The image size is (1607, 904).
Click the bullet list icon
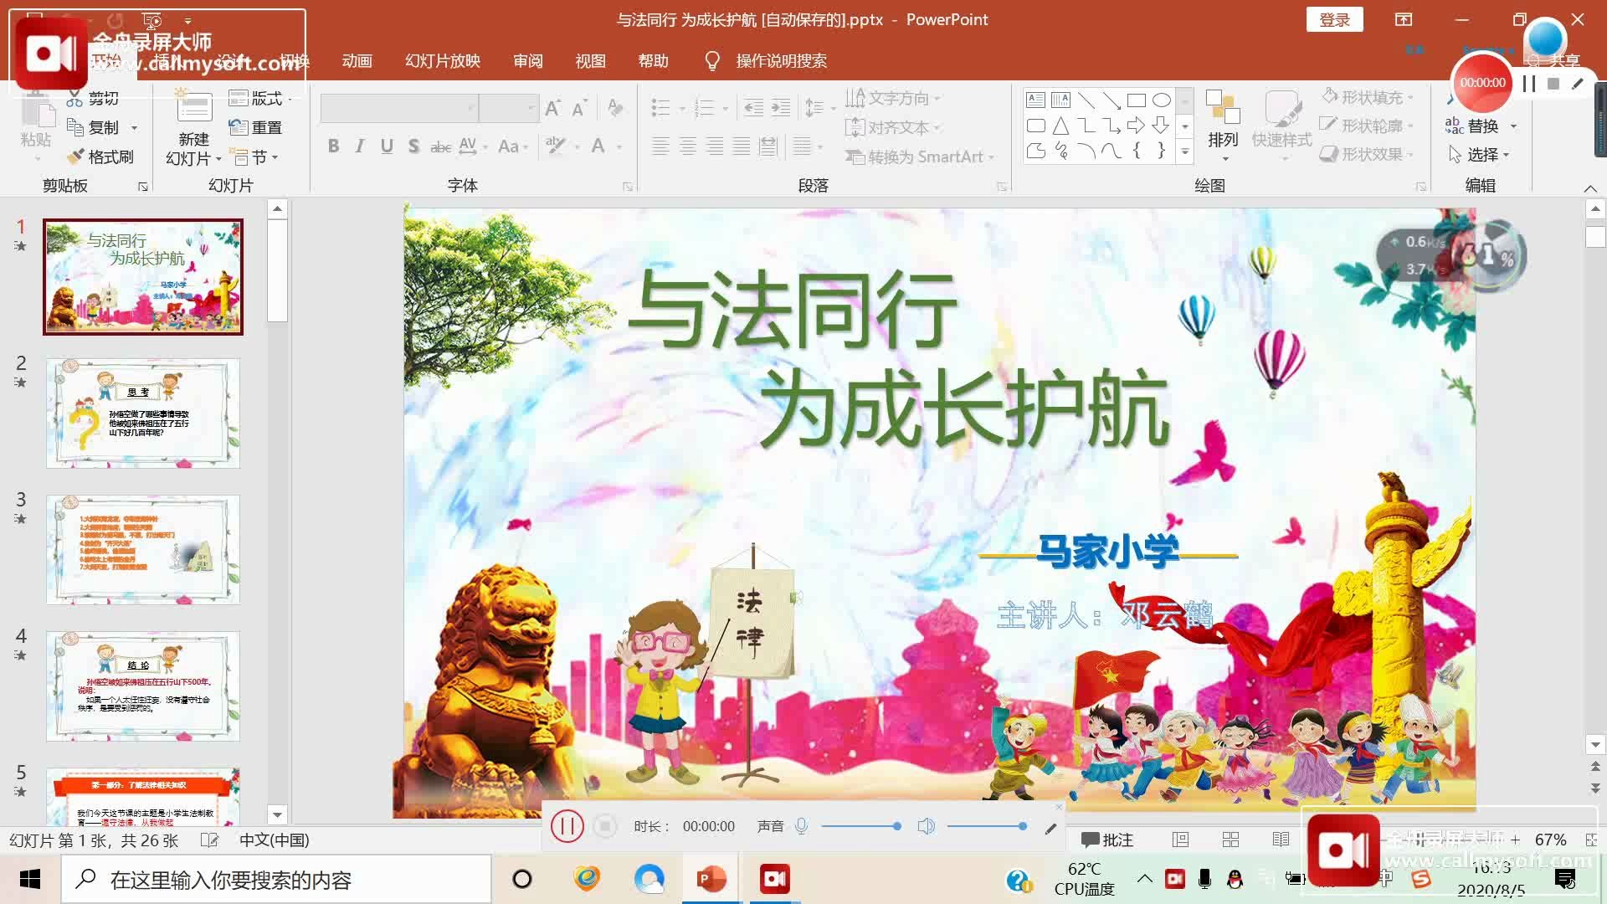(660, 107)
